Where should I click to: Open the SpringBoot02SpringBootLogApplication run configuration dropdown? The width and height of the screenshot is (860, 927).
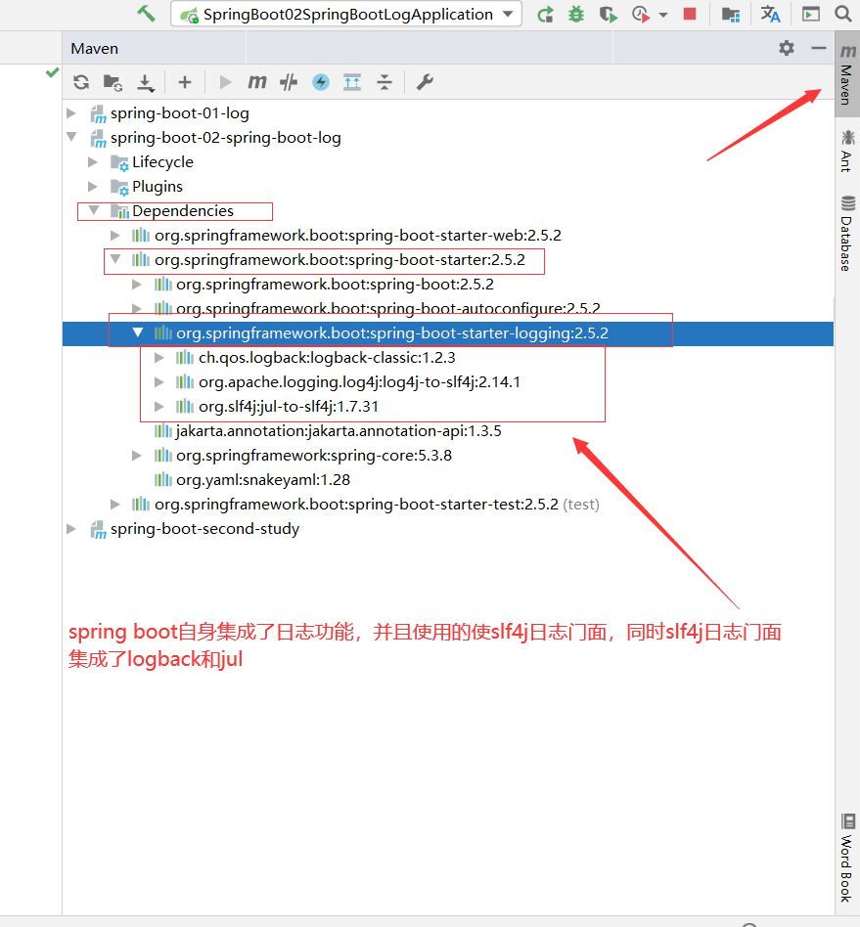click(346, 15)
